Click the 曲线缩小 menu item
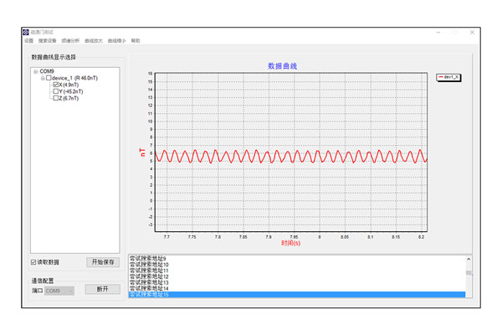This screenshot has height=335, width=502. 117,41
